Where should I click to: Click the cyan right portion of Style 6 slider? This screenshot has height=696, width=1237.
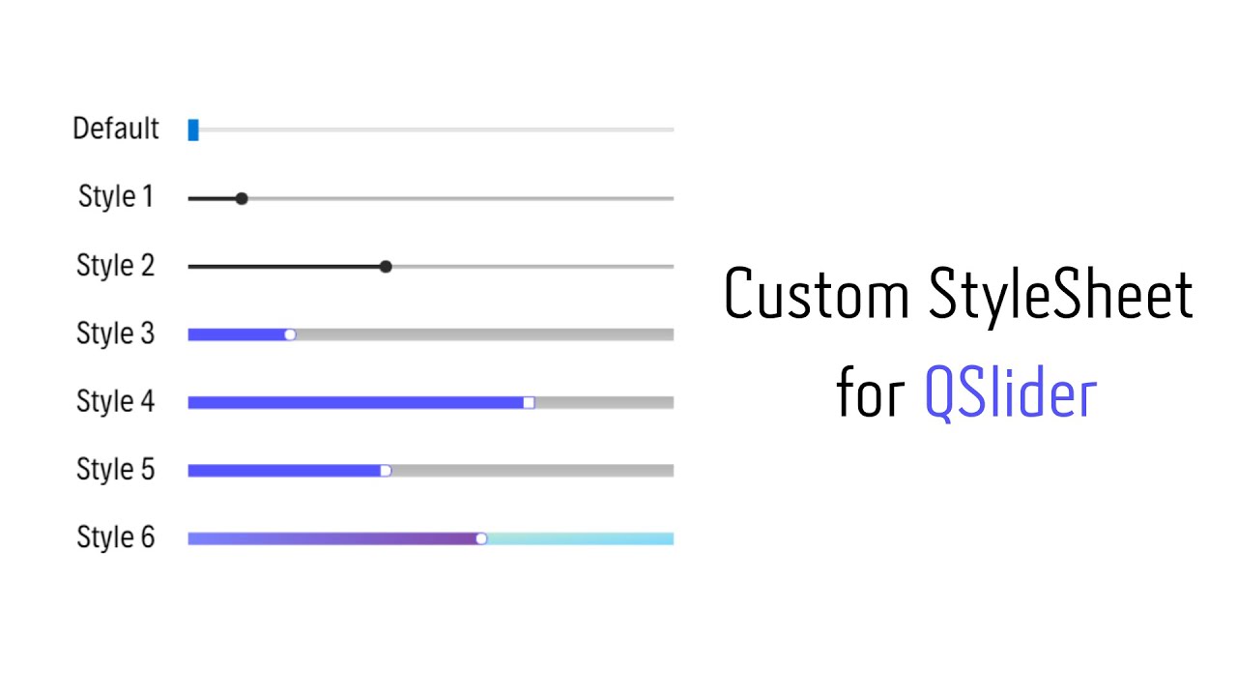tap(581, 538)
